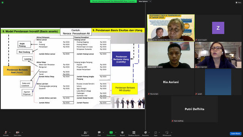Viewport: 243px width, 137px height.
Task: Expand whiteboard options arrow beside Whiteboards
Action: pos(172,132)
